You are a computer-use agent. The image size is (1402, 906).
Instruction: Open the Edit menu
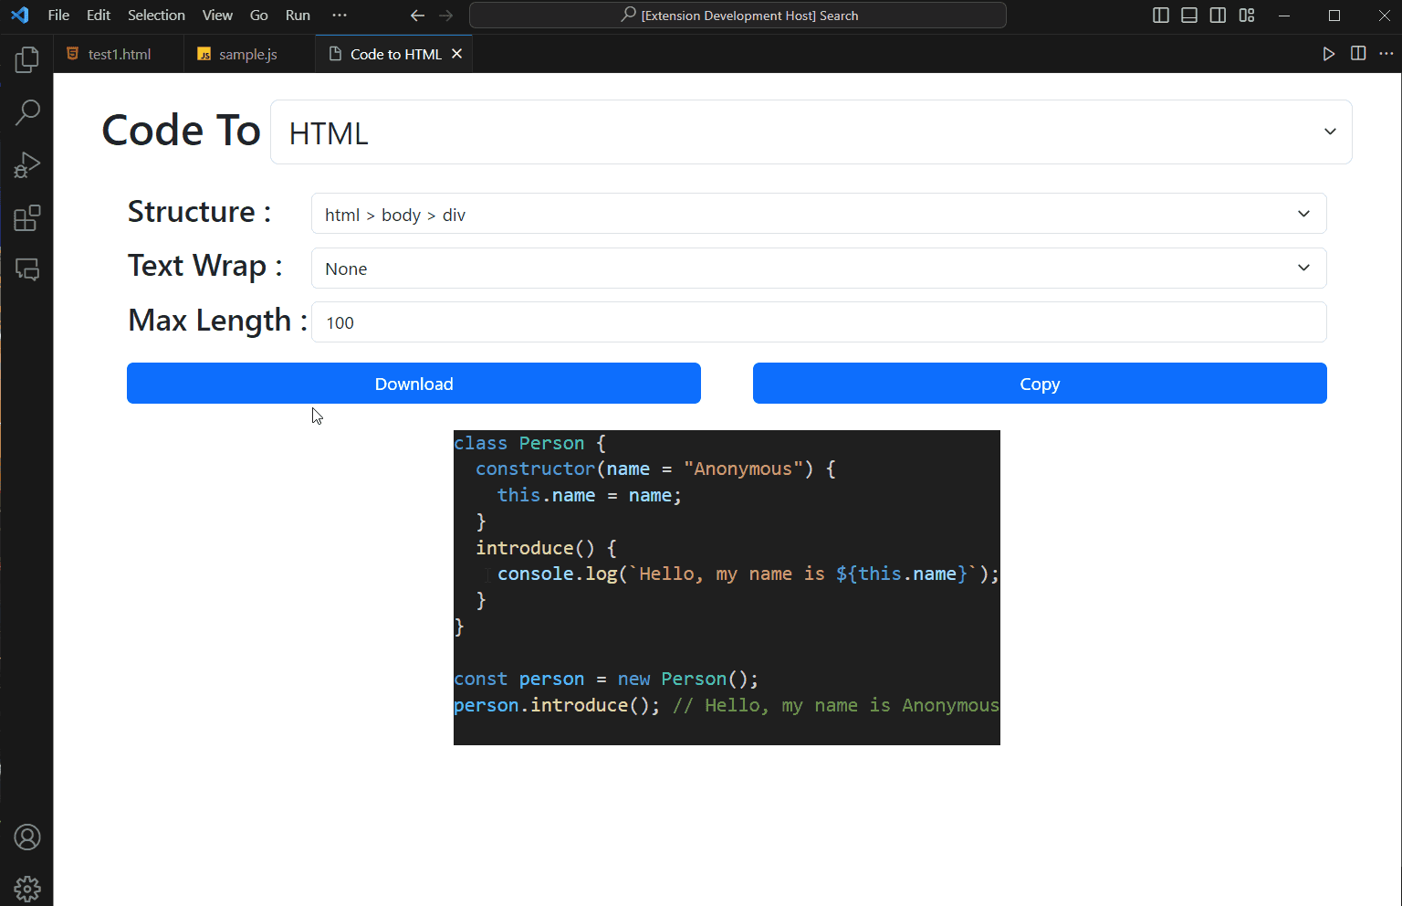[x=99, y=16]
